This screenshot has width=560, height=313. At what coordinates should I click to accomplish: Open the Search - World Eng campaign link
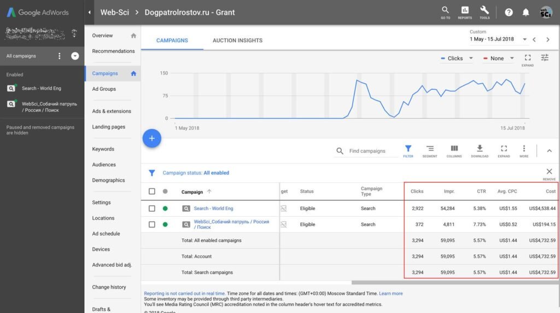pos(213,208)
